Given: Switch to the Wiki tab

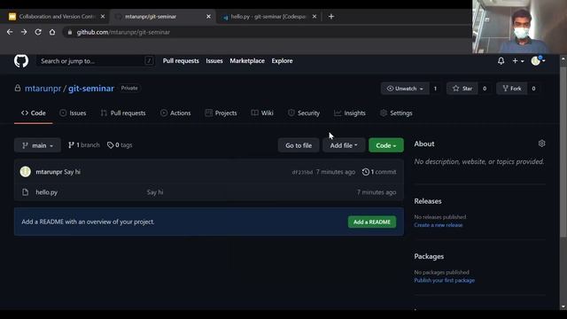Looking at the screenshot, I should [262, 113].
